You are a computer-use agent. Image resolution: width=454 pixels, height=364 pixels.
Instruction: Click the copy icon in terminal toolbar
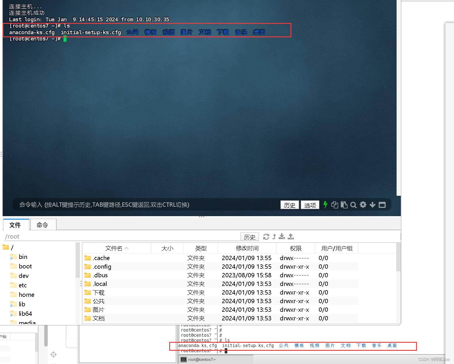(335, 205)
